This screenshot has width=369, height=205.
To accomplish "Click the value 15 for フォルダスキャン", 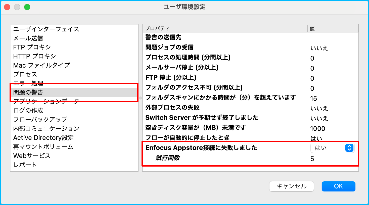I will 313,98.
